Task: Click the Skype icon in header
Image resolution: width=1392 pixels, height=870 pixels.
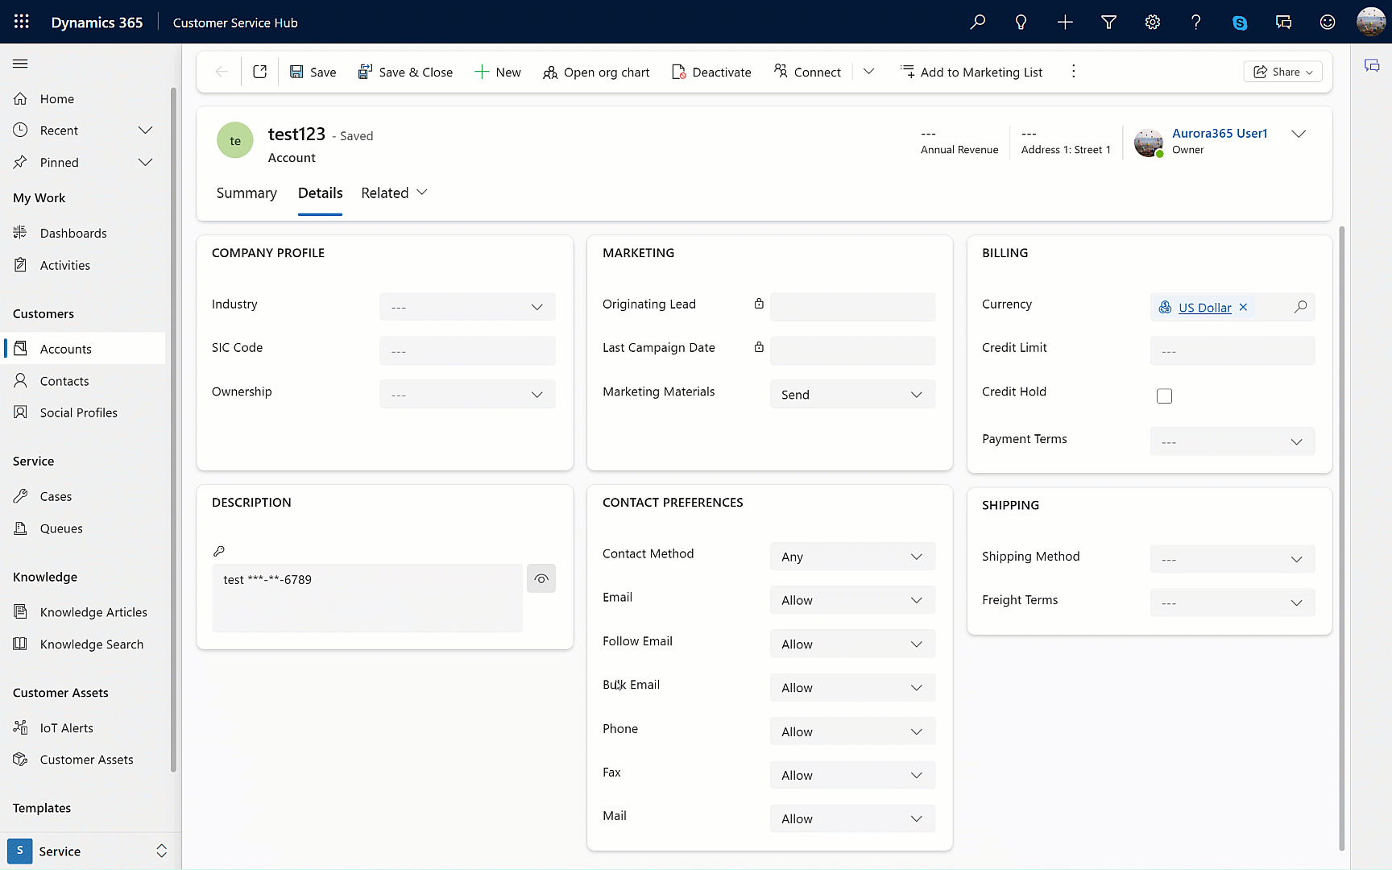Action: coord(1240,23)
